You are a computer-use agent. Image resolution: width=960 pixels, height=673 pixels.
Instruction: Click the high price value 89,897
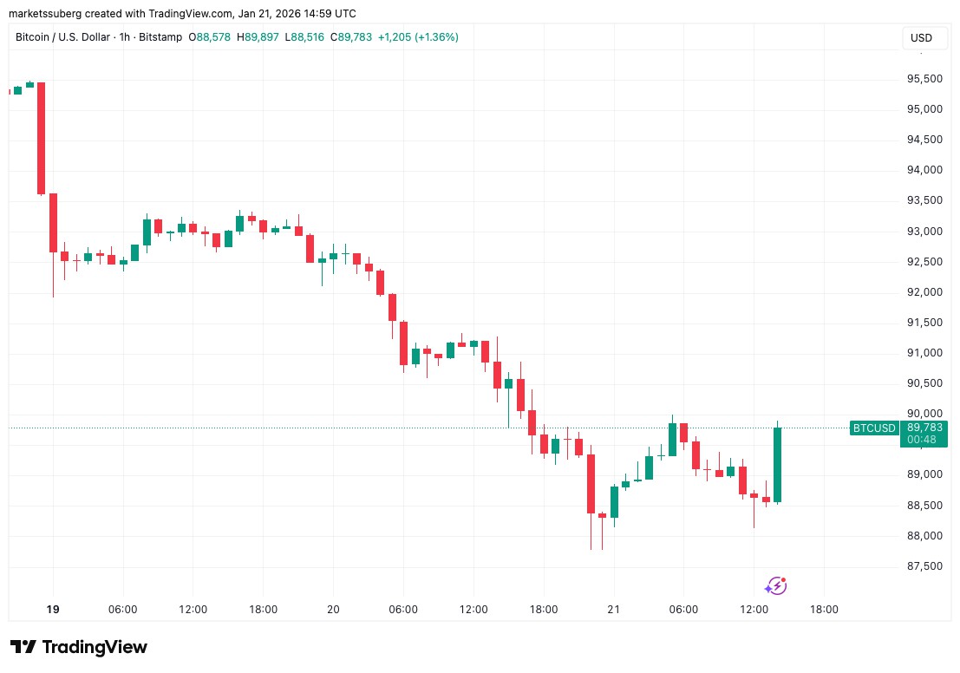point(261,37)
